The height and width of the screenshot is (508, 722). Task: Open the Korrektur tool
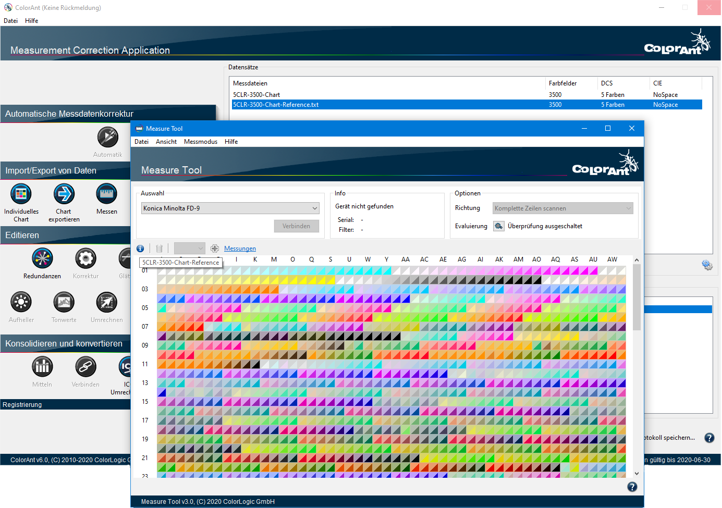[85, 258]
